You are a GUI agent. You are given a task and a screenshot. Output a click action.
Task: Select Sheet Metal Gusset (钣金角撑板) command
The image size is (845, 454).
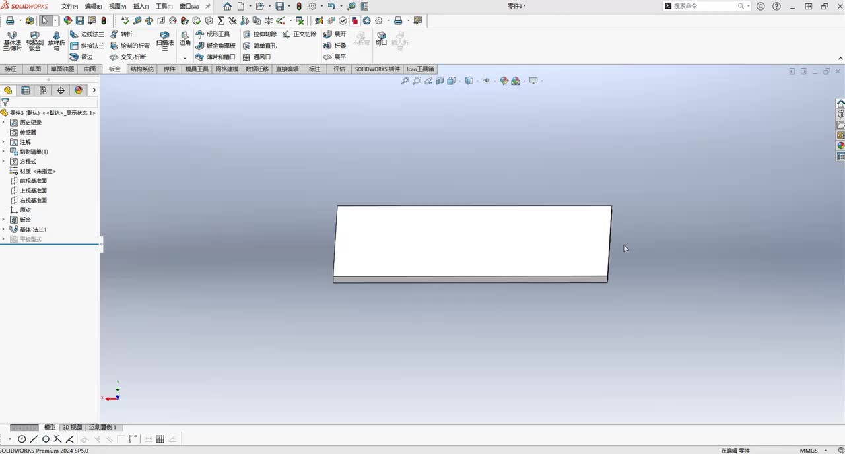[x=216, y=46]
